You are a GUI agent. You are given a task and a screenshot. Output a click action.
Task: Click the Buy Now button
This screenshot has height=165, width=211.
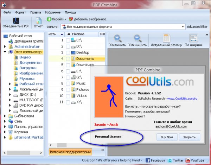pos(167,137)
